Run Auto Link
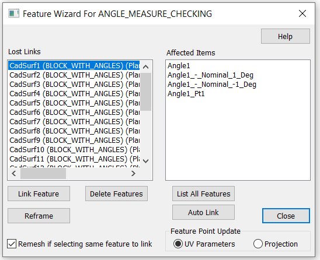Screen dimensions: 320x260 coord(203,212)
